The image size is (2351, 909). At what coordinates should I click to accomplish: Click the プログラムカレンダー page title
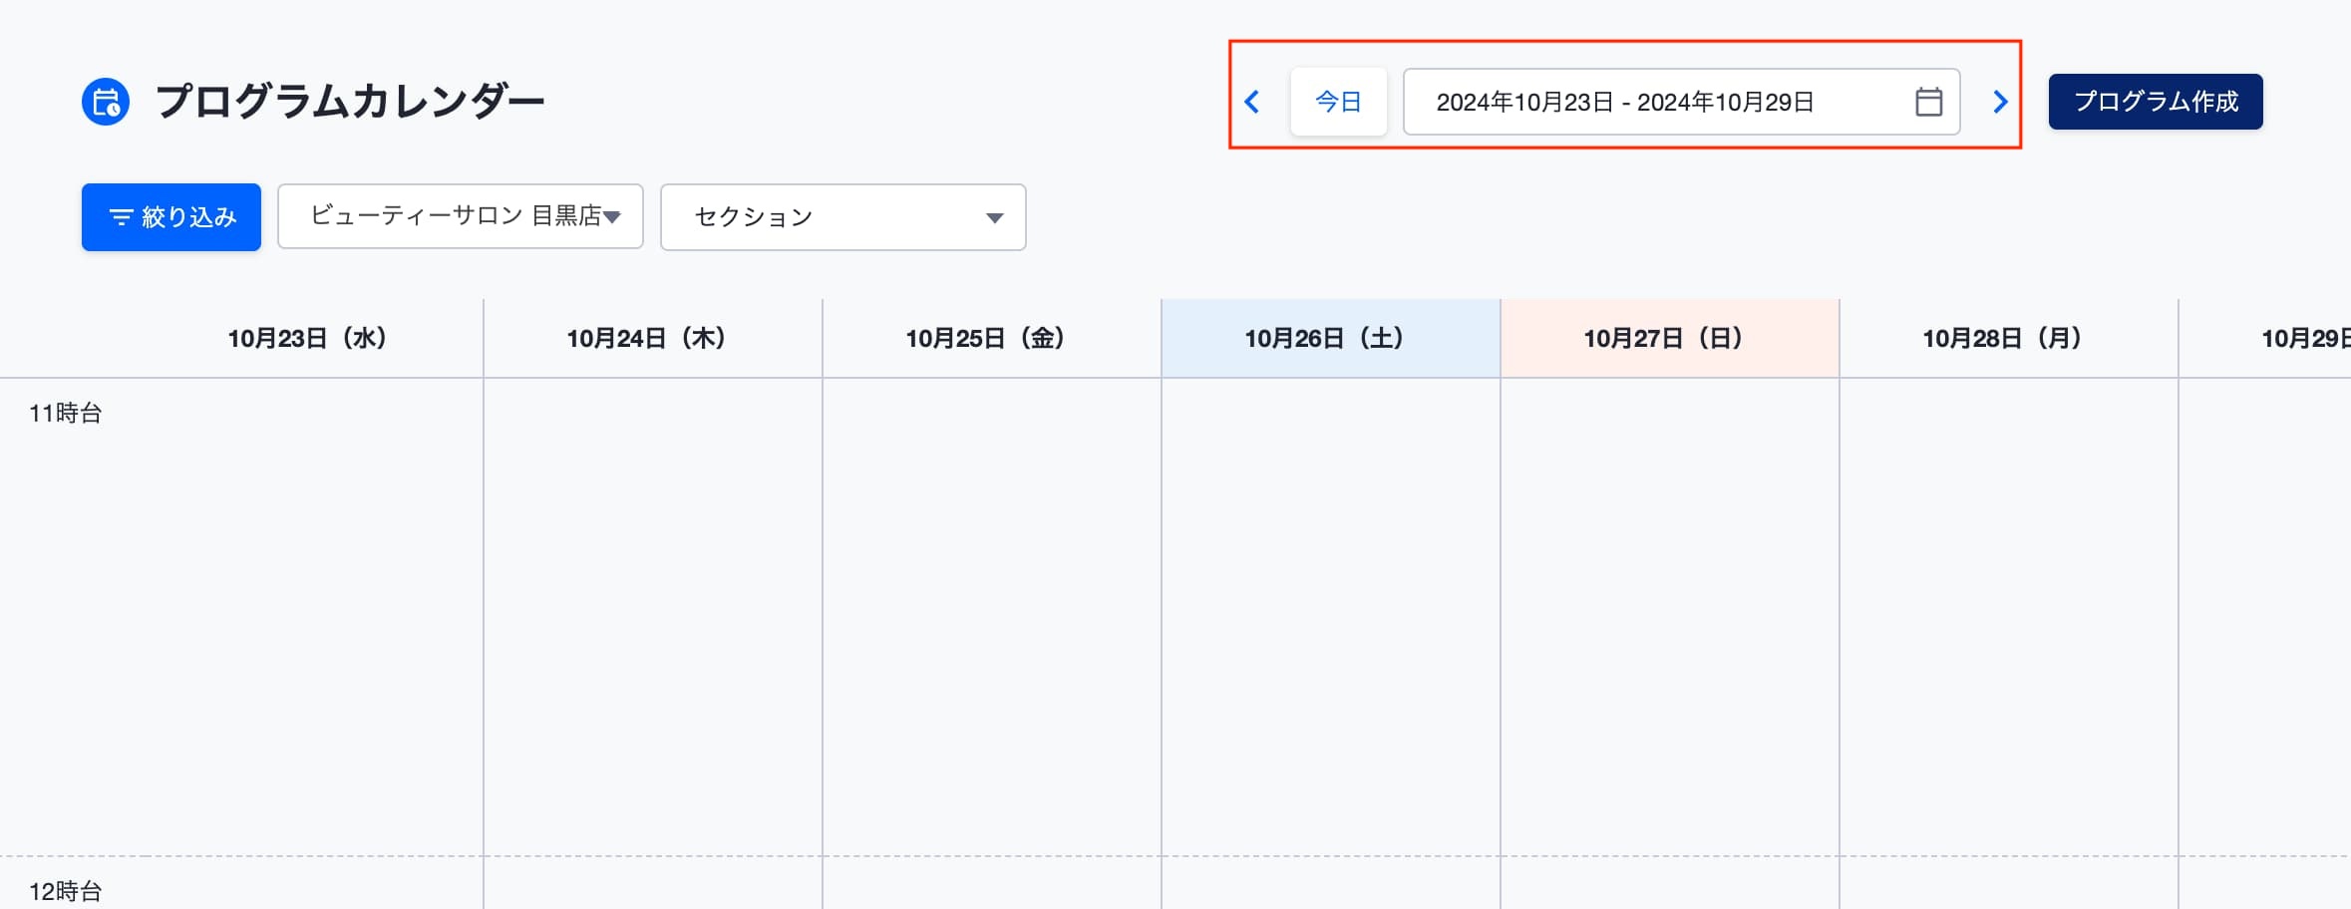pos(350,102)
